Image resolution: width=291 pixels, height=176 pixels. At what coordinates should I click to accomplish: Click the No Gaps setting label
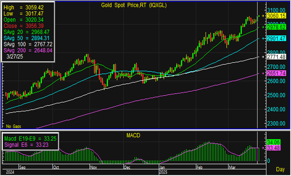(x=14, y=125)
